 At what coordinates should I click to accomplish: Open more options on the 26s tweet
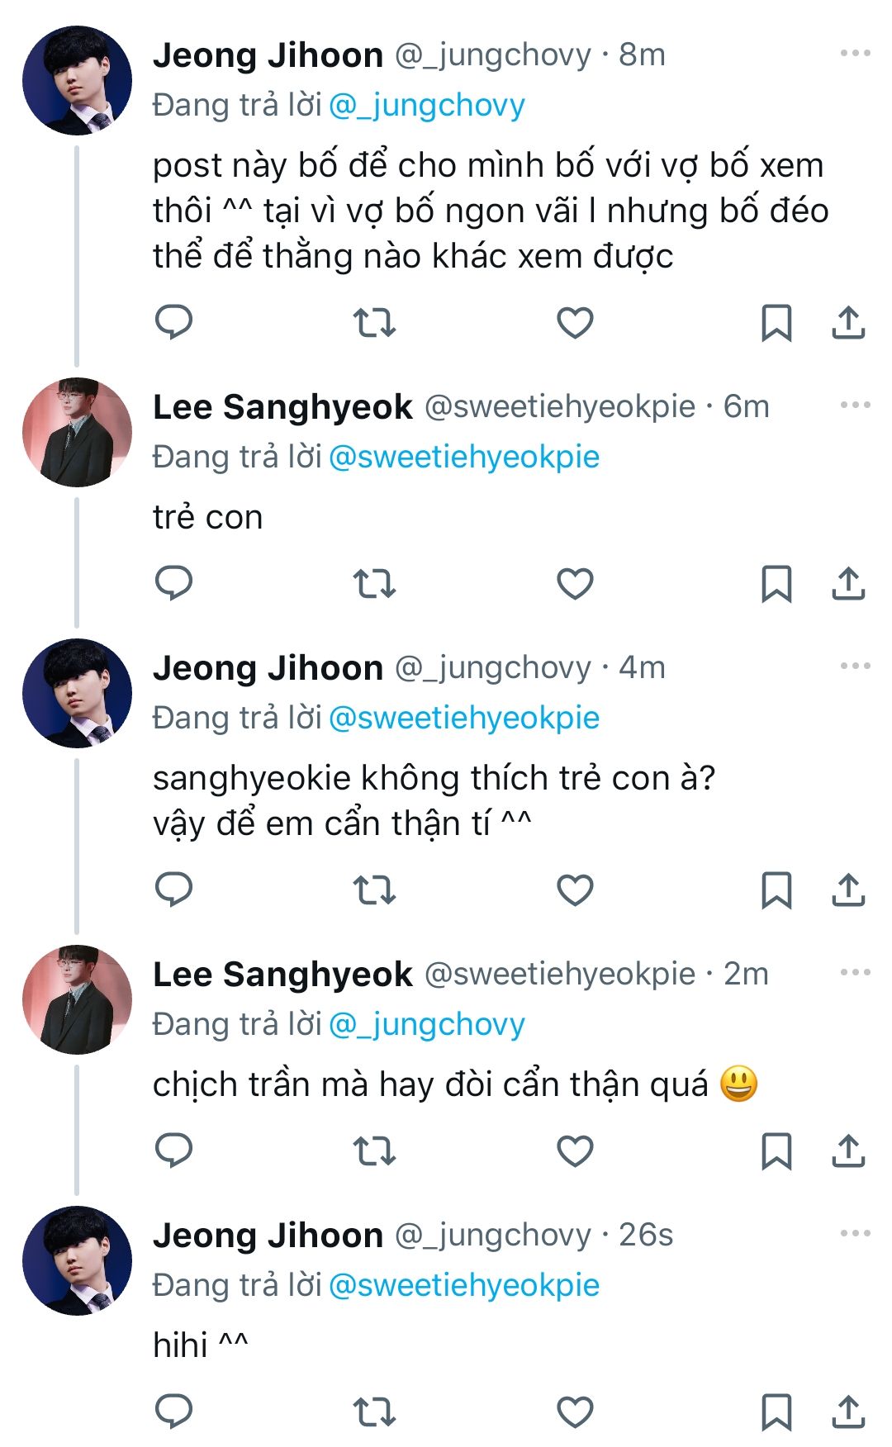pos(855,1234)
